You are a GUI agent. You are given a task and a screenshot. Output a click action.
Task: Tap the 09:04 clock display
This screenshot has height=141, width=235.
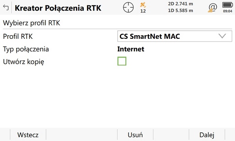[228, 11]
